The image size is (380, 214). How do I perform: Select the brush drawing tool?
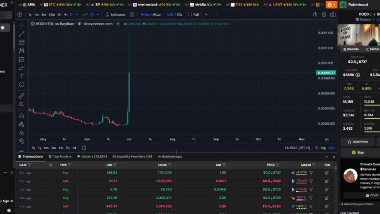pyautogui.click(x=21, y=68)
